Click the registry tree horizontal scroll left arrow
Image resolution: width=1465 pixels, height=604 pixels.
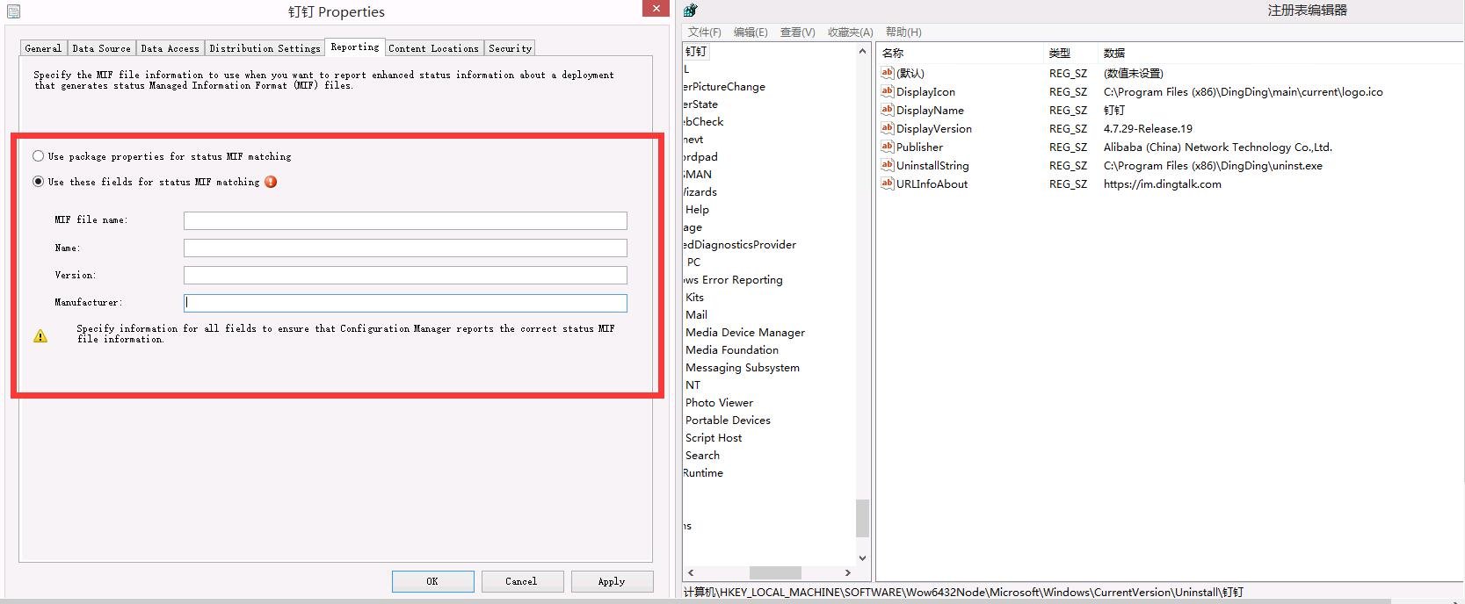click(691, 572)
